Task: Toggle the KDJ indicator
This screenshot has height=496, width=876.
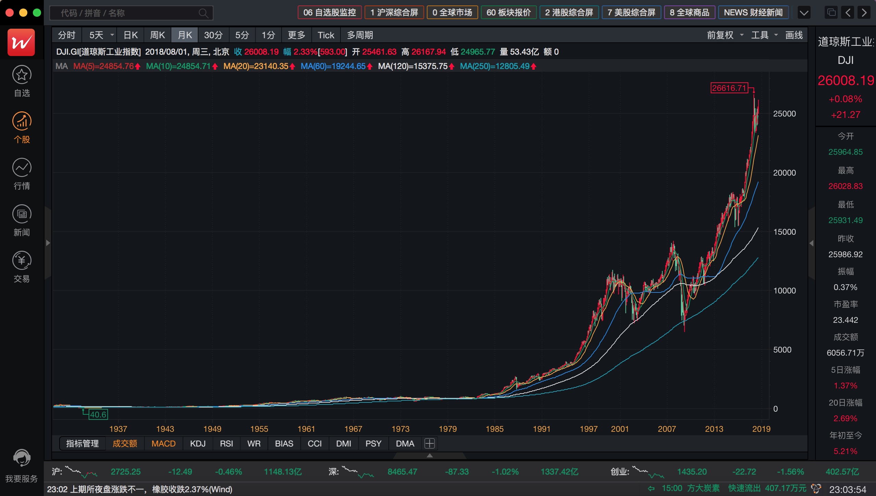Action: 198,443
